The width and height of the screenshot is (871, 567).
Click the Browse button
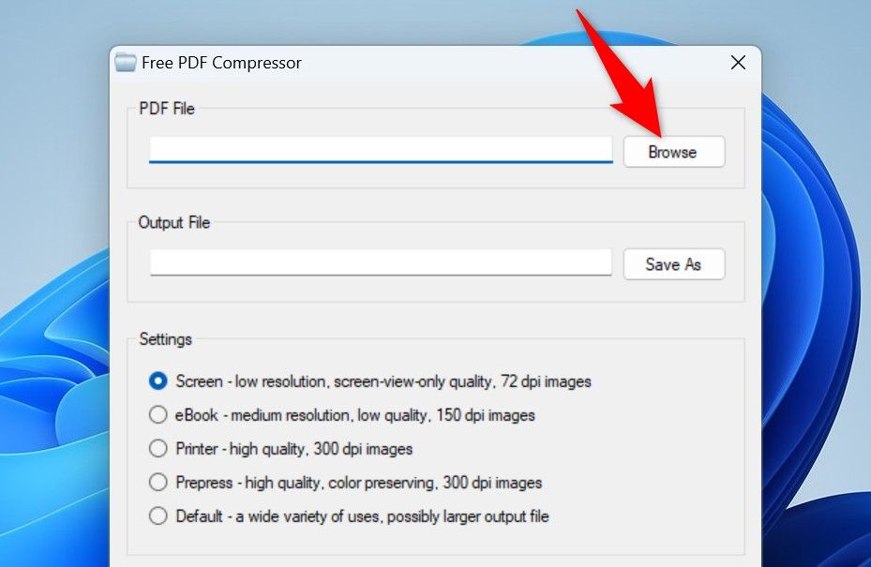click(x=674, y=152)
